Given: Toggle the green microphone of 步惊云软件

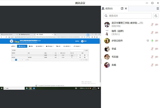Looking at the screenshot, I should point(152,41).
